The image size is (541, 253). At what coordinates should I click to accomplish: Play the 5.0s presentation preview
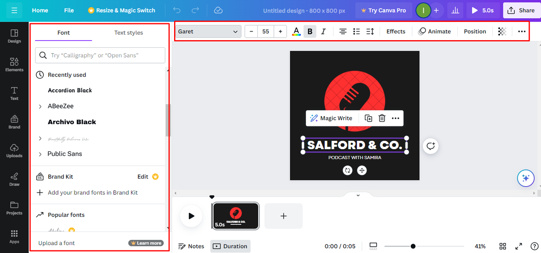click(483, 10)
